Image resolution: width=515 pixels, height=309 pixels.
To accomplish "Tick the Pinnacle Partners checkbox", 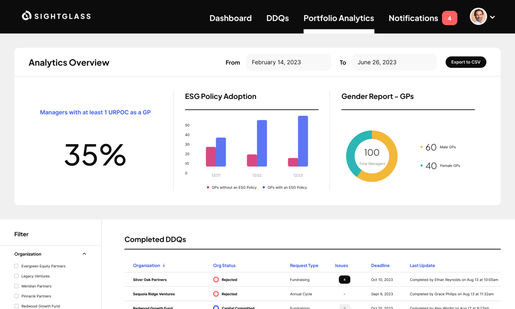I will pyautogui.click(x=16, y=296).
